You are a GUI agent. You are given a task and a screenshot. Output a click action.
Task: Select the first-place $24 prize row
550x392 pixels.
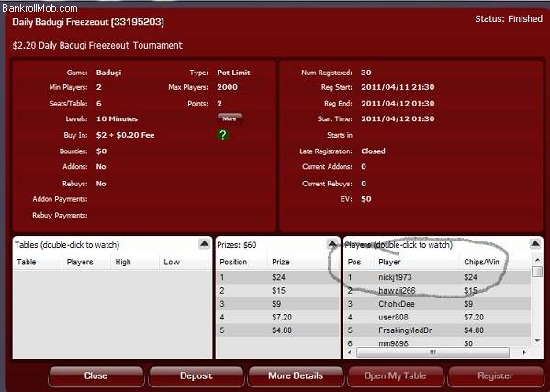tap(278, 277)
